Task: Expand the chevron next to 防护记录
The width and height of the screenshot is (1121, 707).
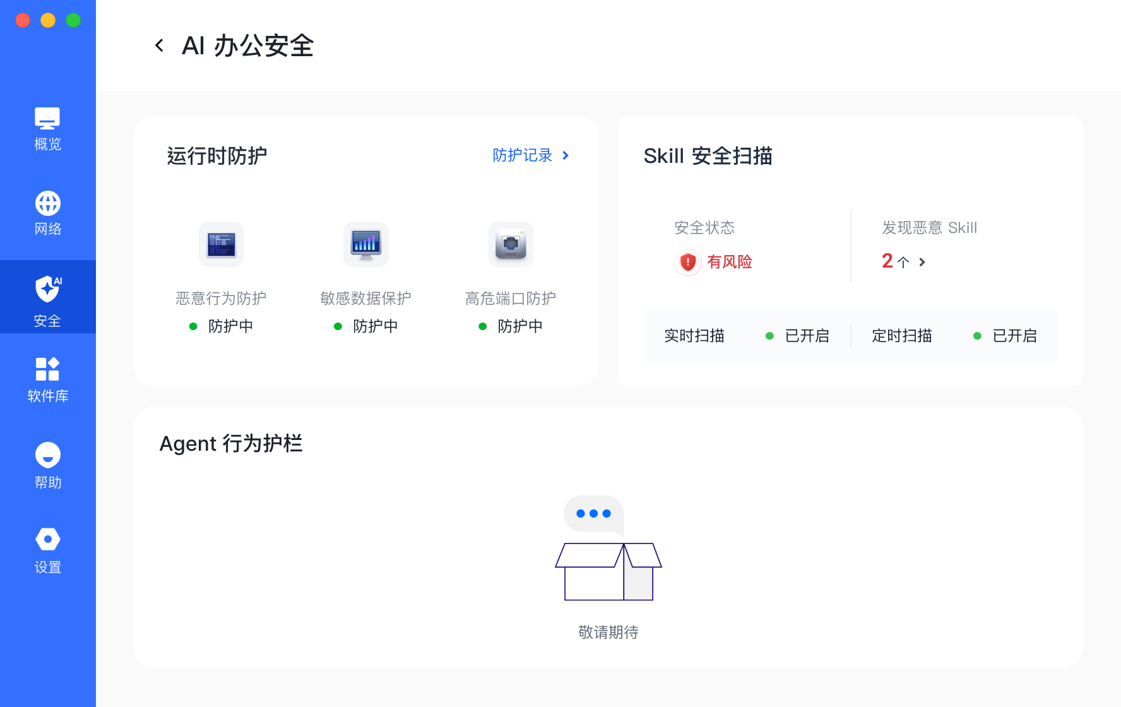Action: (x=566, y=155)
